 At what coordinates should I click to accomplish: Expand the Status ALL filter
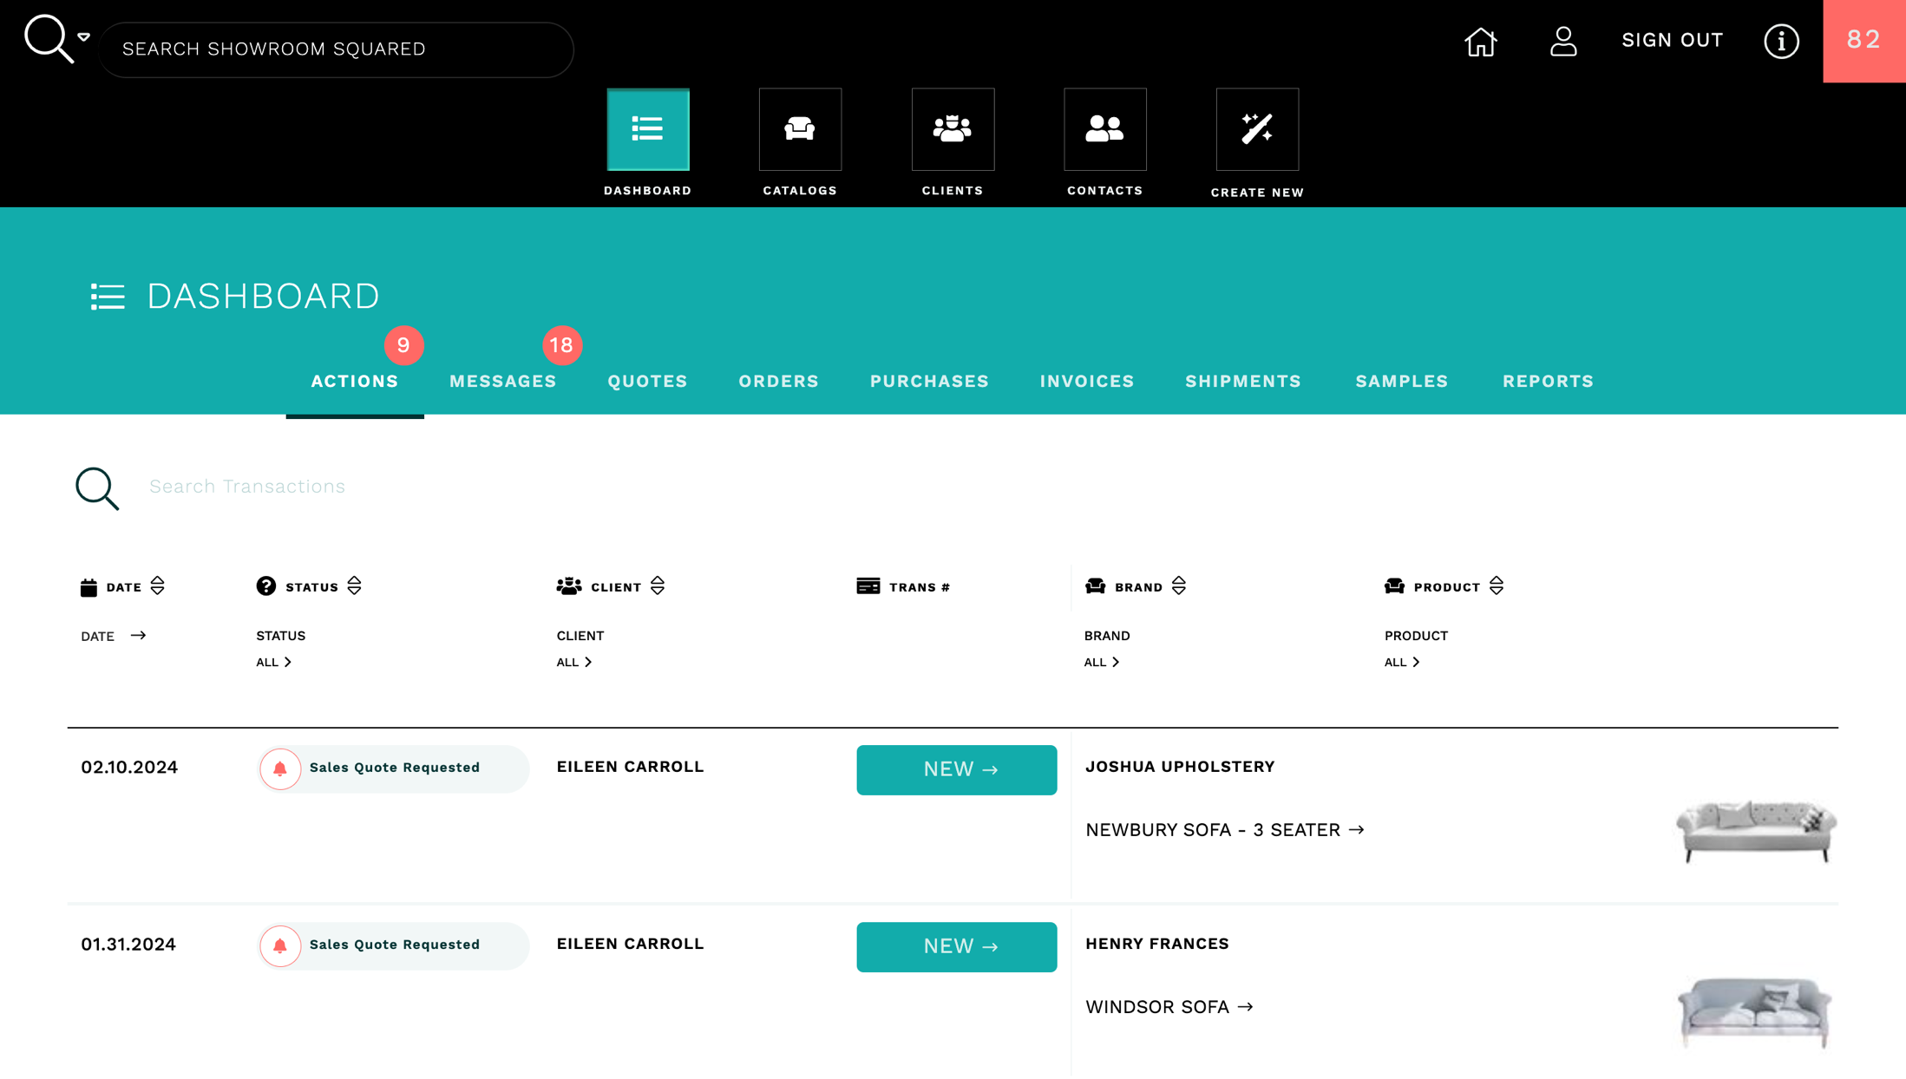(274, 663)
